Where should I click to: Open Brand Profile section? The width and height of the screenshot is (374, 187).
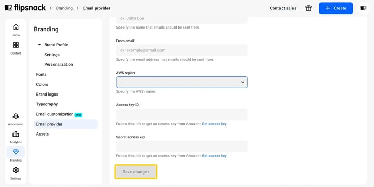(56, 45)
